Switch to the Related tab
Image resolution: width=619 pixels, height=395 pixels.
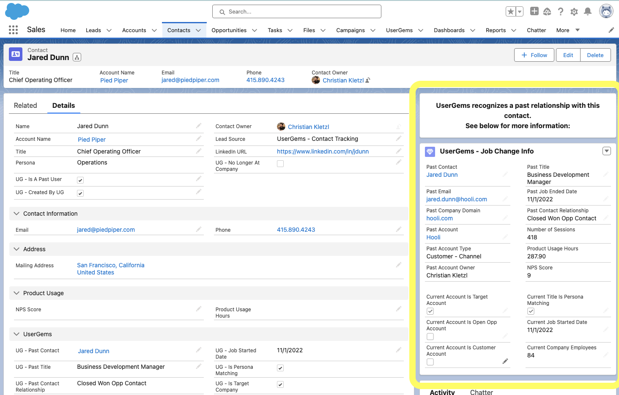pyautogui.click(x=25, y=106)
